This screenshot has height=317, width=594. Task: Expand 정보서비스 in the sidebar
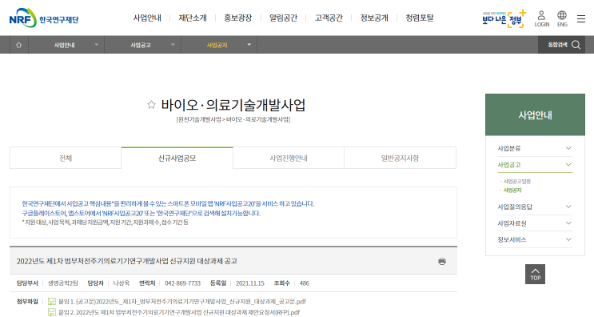[535, 239]
